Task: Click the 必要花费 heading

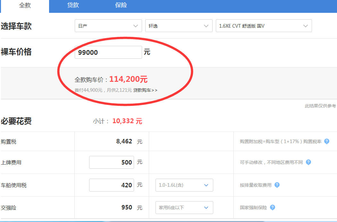Action: (16, 121)
